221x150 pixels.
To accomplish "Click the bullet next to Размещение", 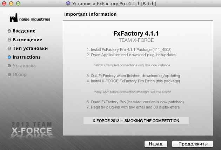I will [9, 40].
